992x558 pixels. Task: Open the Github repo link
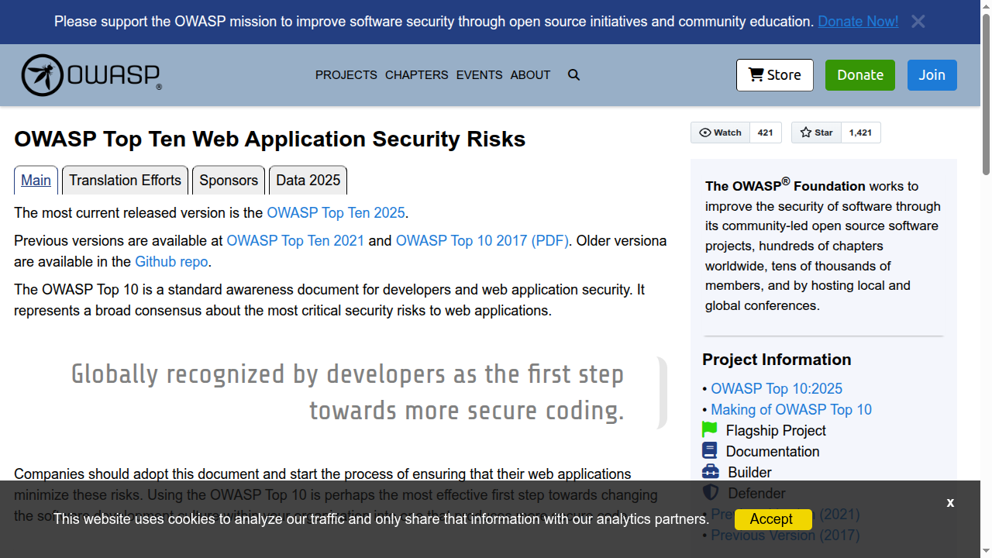tap(171, 261)
